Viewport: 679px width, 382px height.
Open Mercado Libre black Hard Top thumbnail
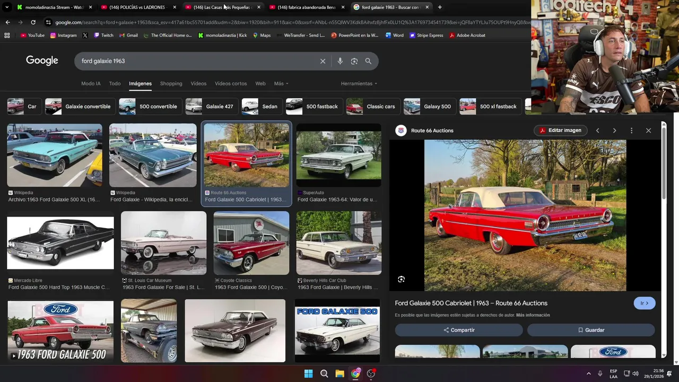pos(60,243)
